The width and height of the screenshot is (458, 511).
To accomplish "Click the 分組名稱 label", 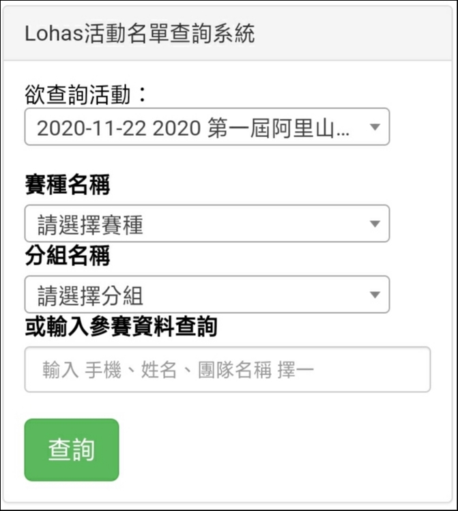I will coord(68,257).
